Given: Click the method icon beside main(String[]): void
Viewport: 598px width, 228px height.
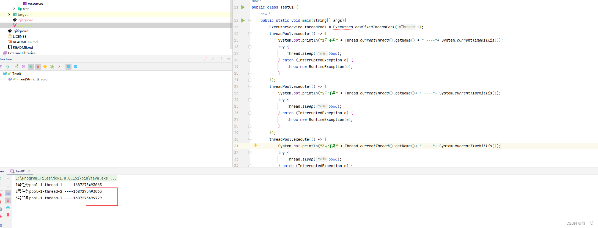Looking at the screenshot, I should 10,79.
